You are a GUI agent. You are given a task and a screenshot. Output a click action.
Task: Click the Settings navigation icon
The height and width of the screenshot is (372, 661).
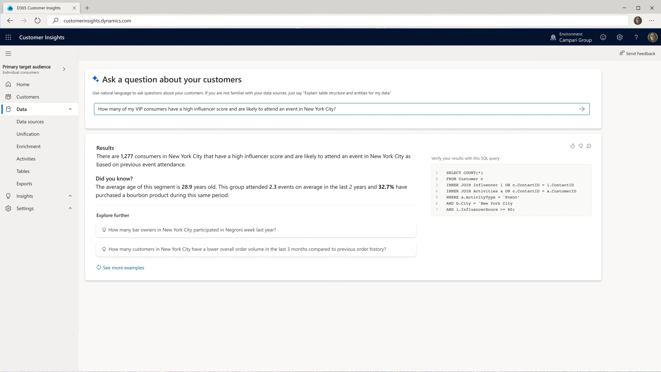tap(8, 208)
